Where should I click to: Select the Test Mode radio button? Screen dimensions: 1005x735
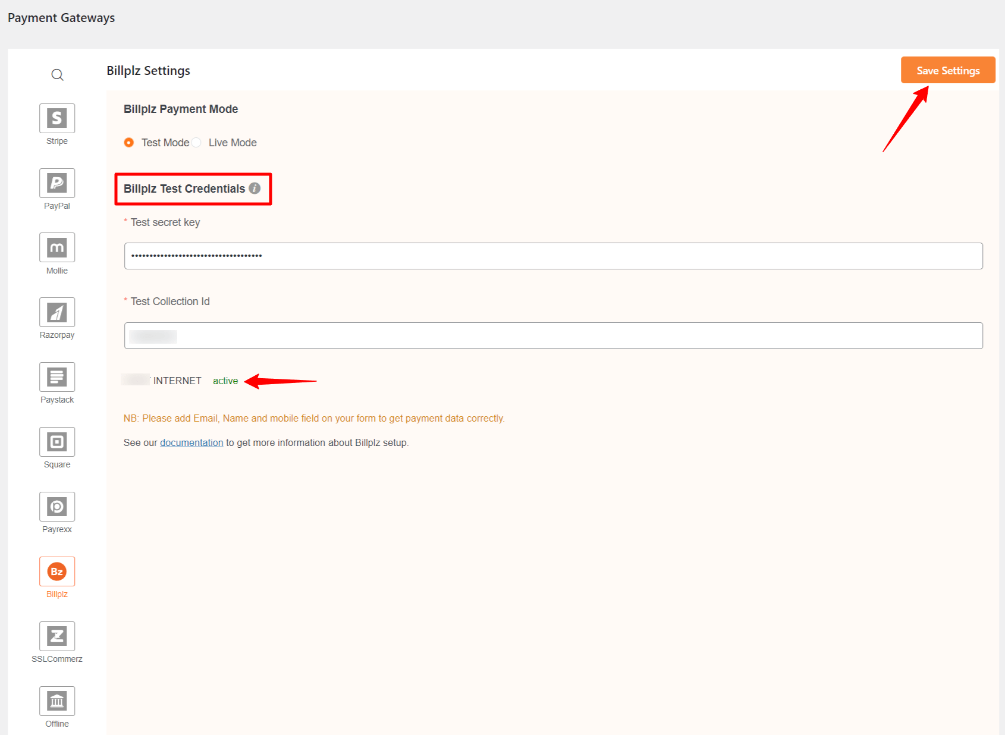(128, 143)
